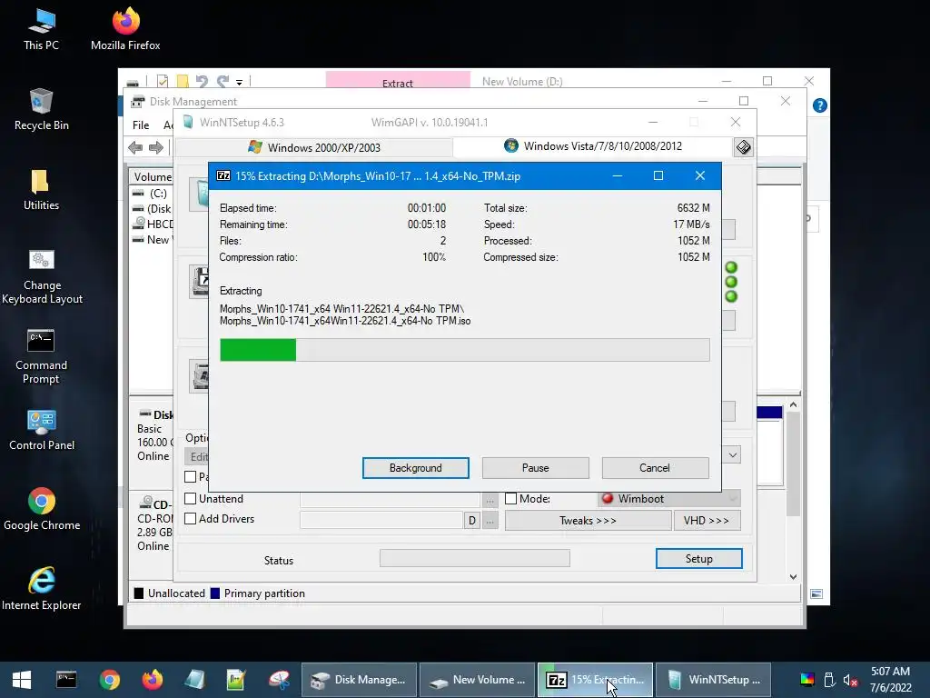Switch to Windows 2000/XP/2003 tab
The height and width of the screenshot is (698, 930).
314,147
